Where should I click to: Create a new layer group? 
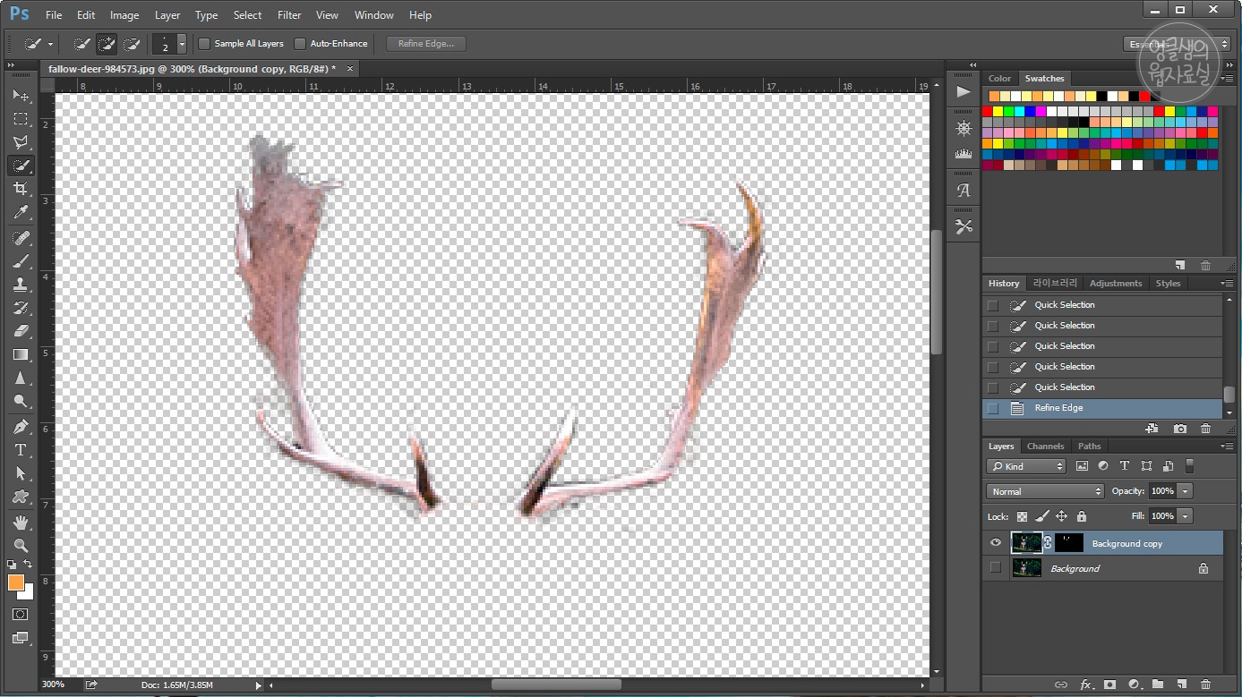point(1157,684)
